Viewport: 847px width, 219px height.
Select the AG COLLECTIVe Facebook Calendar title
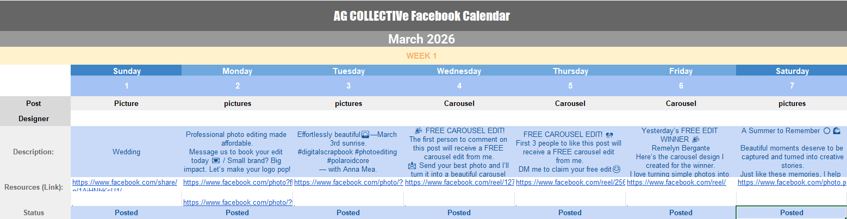pyautogui.click(x=422, y=16)
